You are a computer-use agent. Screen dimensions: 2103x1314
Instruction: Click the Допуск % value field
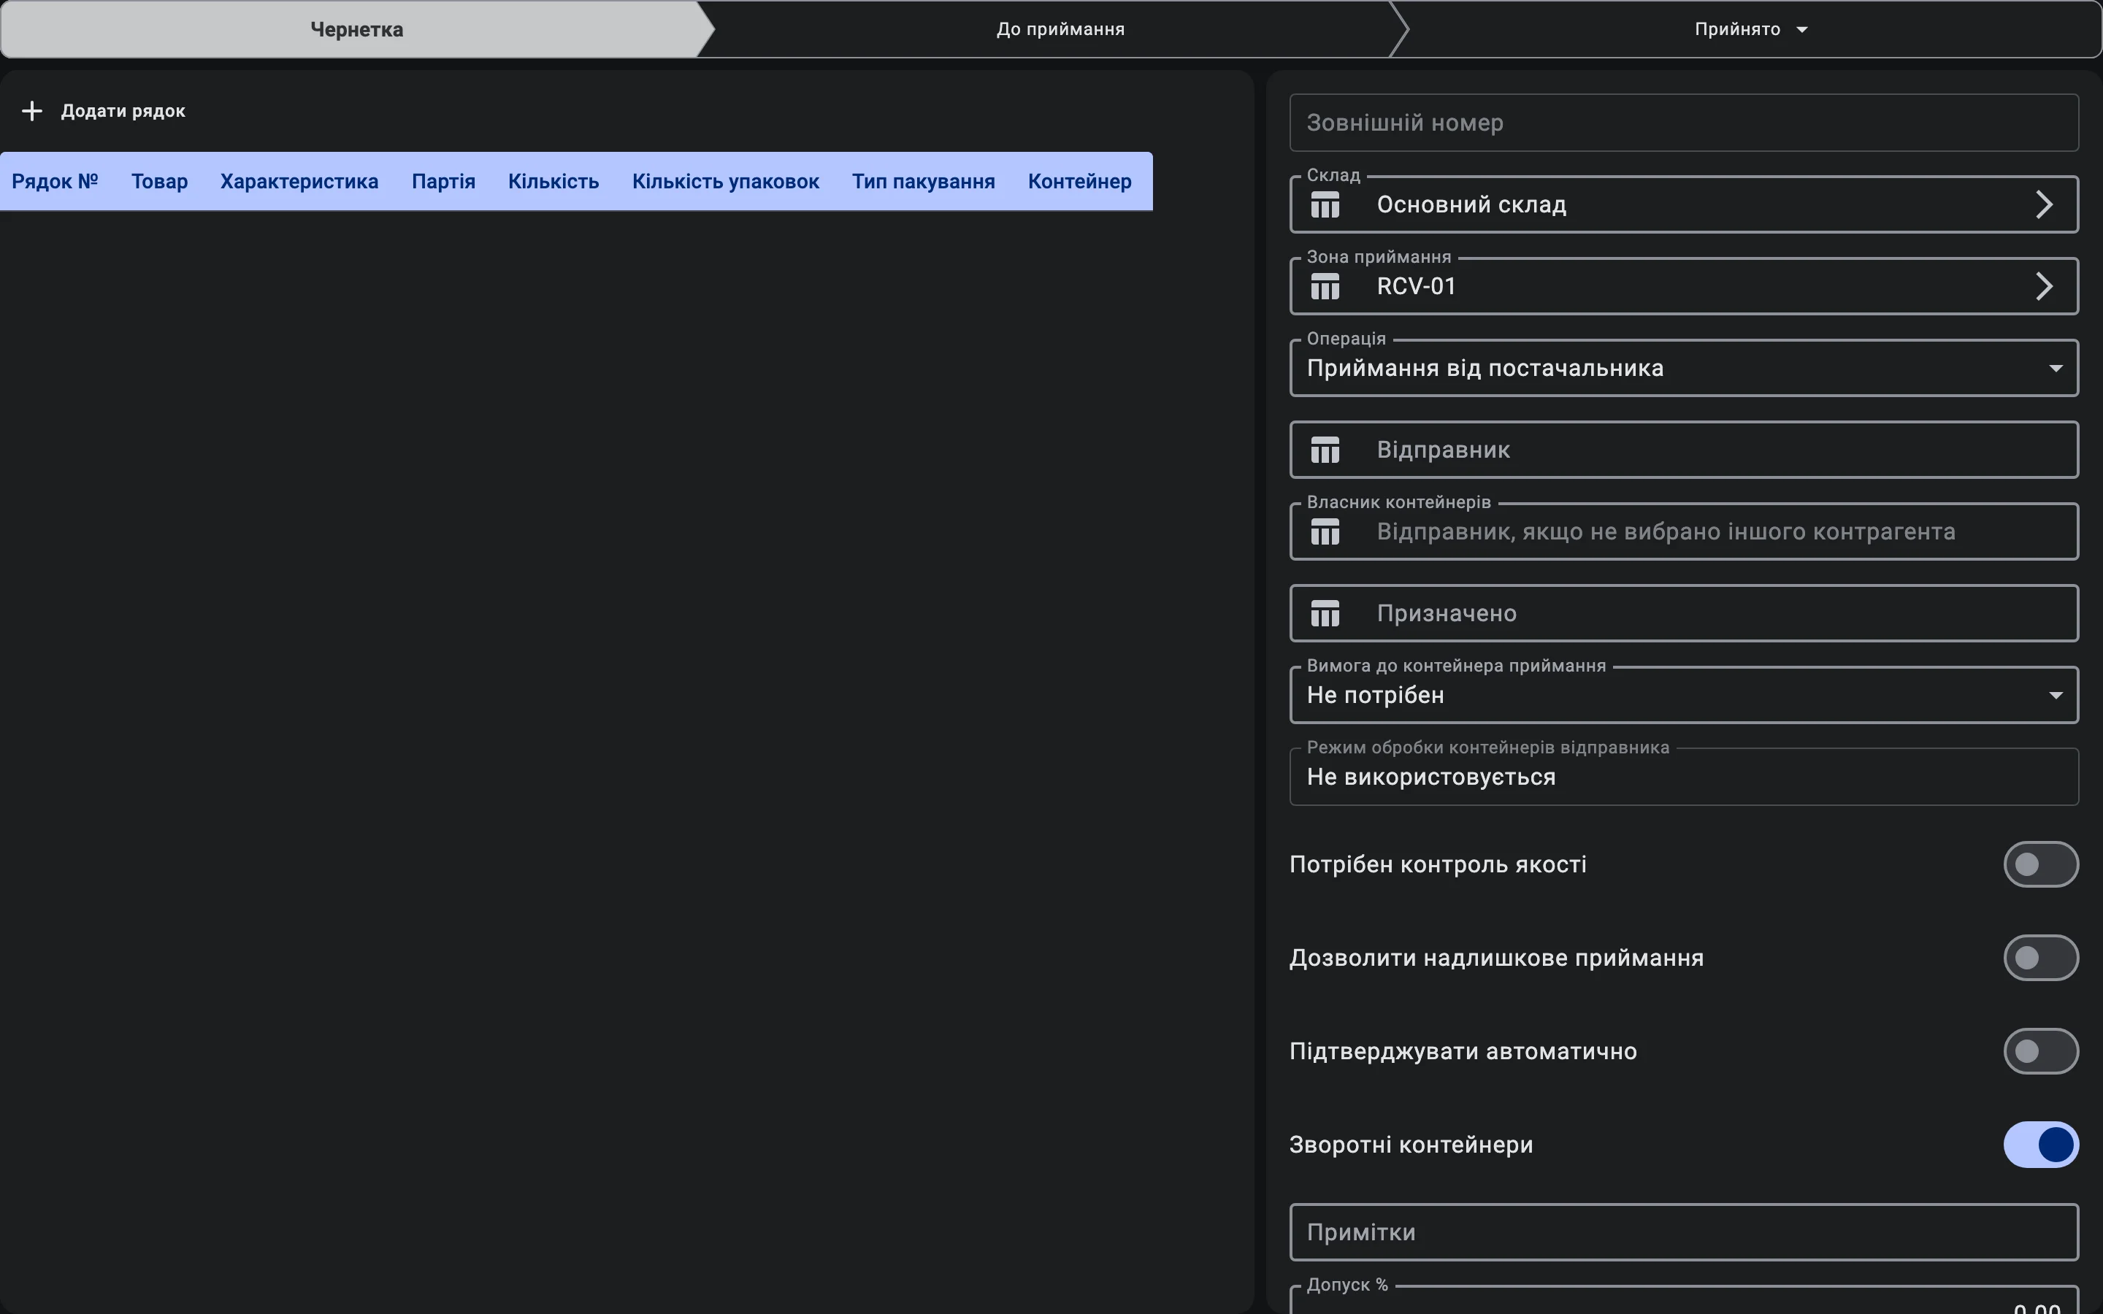(1683, 1301)
